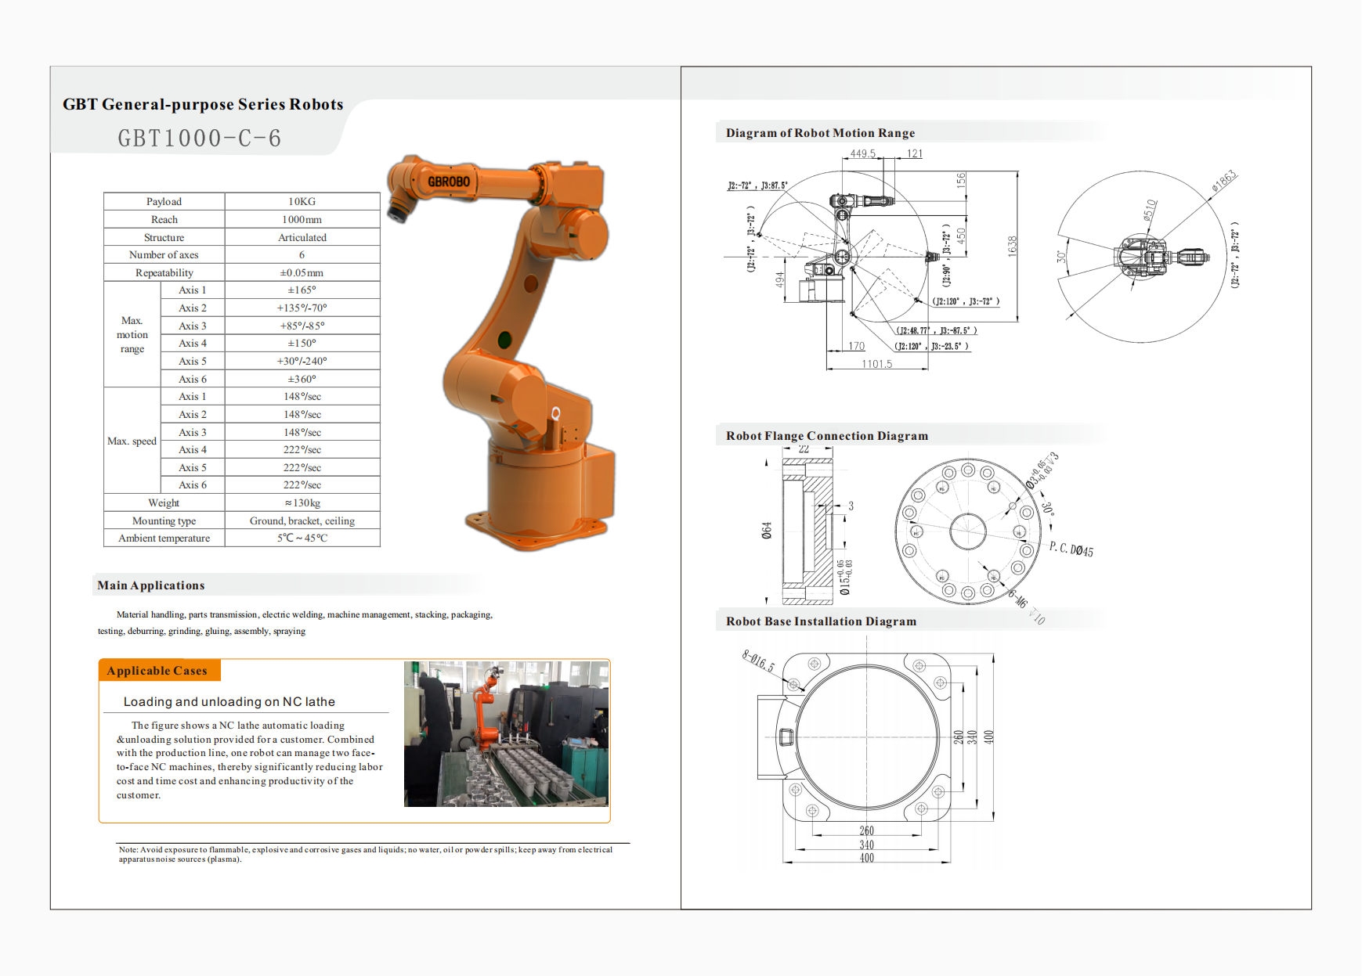Click the Payload value 10KG cell
1362x976 pixels.
tap(302, 201)
